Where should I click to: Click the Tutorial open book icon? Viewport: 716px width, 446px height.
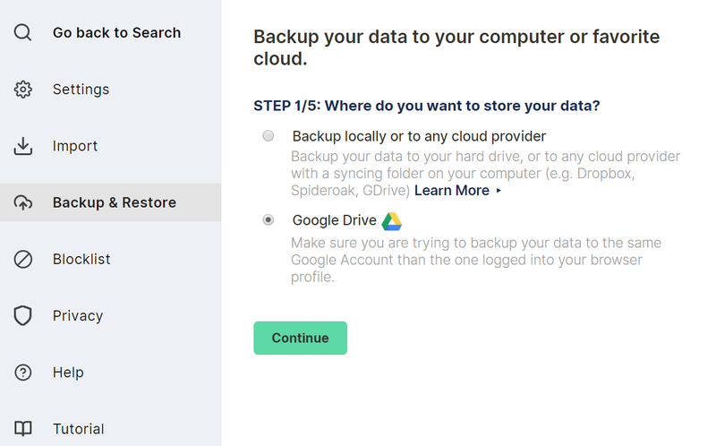tap(23, 428)
